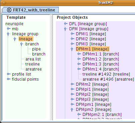Expand the DPMm2 lineage node
Screen dimensions: 135x123
point(72,84)
